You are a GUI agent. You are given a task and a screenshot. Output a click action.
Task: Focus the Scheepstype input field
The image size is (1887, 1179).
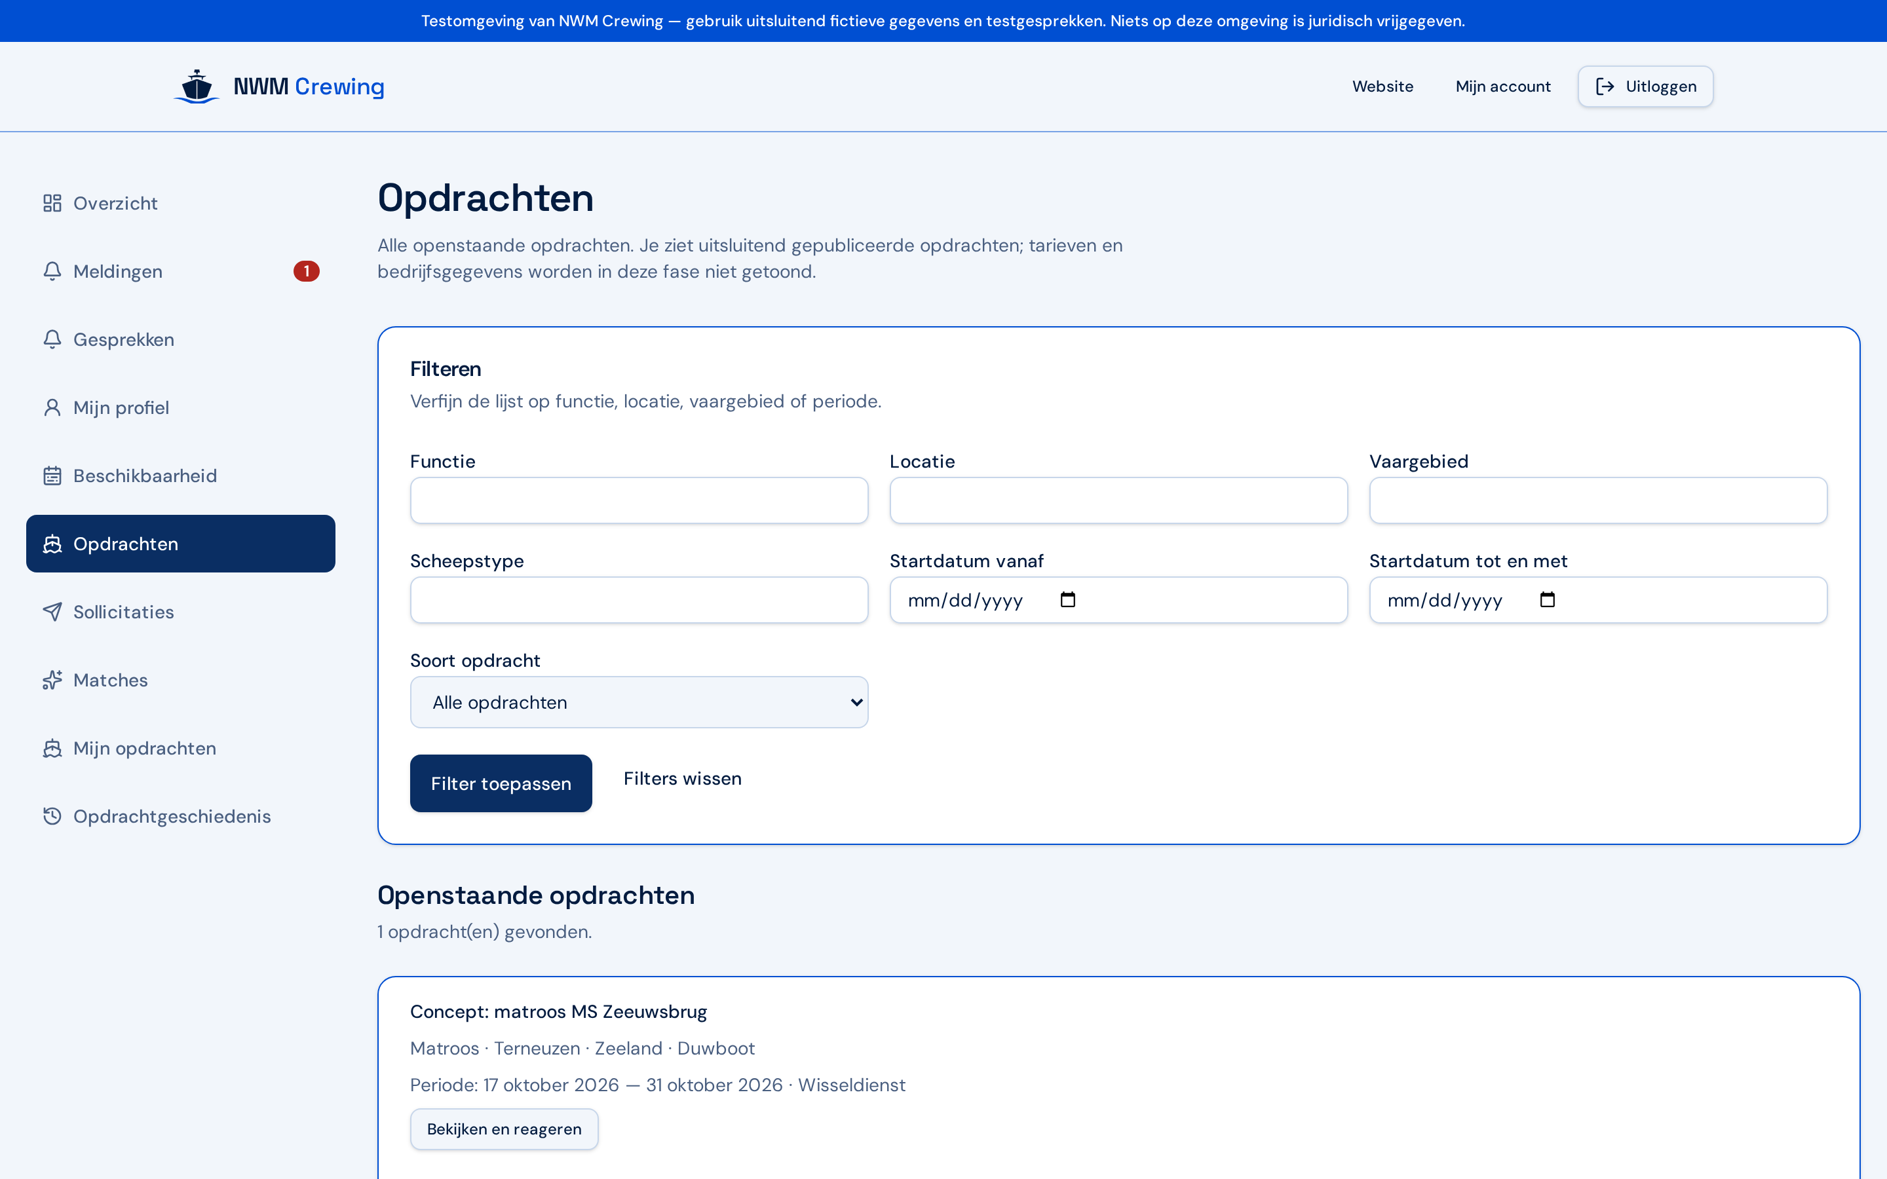coord(639,599)
